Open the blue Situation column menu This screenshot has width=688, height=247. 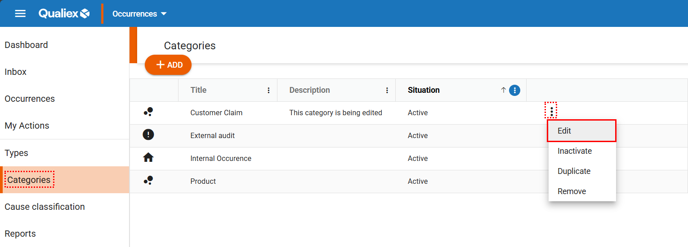515,90
